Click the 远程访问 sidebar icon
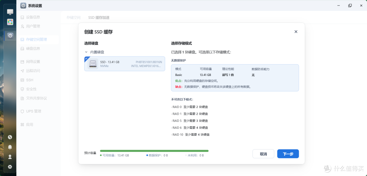 [22, 71]
